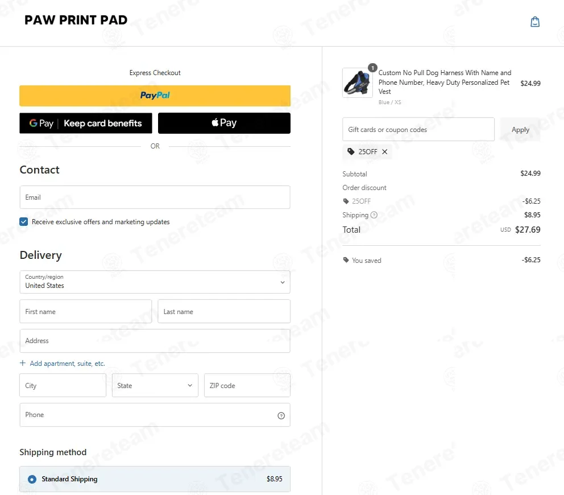Focus the Email input field

[x=155, y=197]
